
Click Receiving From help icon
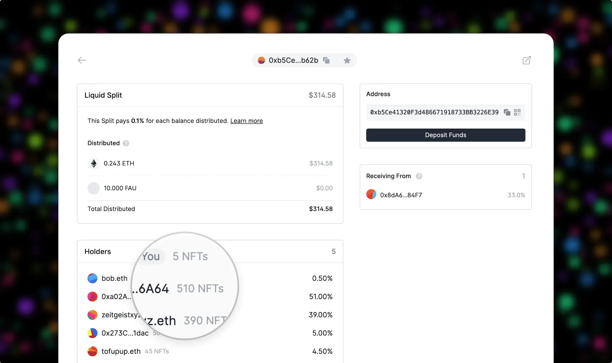pyautogui.click(x=419, y=176)
